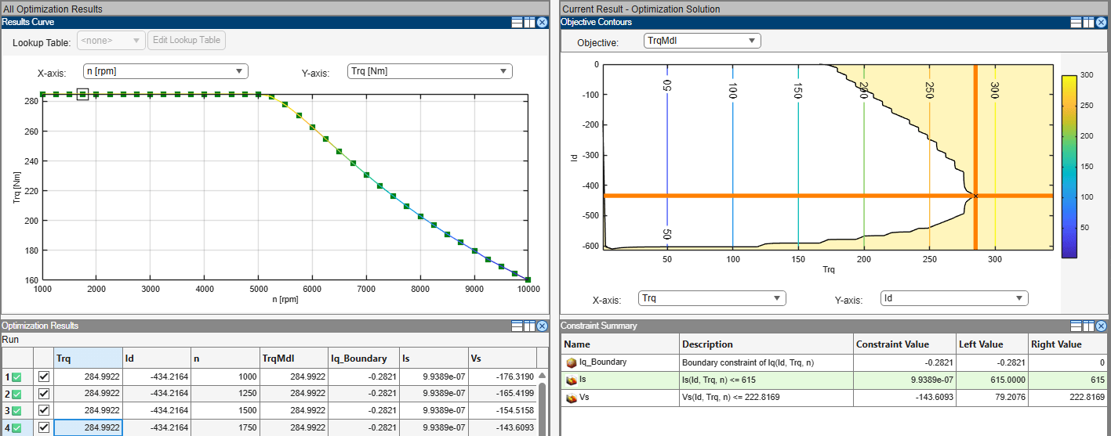
Task: Click the last curve marker at 10000 rpm
Action: [528, 279]
